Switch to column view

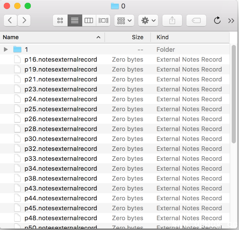[x=89, y=20]
